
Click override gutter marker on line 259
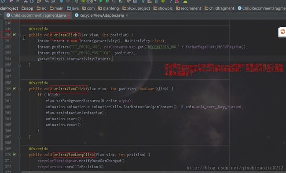click(x=14, y=88)
